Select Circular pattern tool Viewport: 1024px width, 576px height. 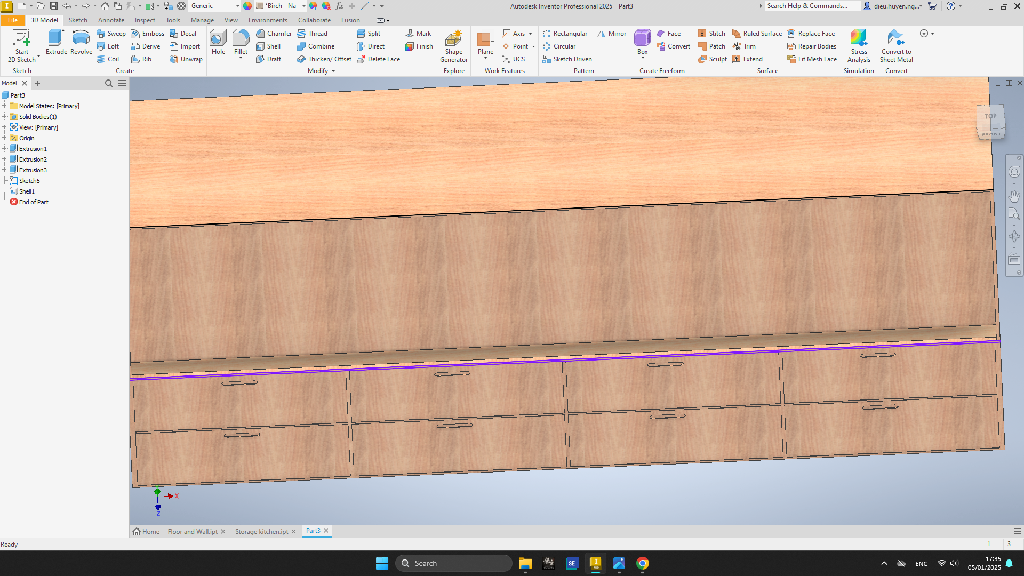[559, 46]
